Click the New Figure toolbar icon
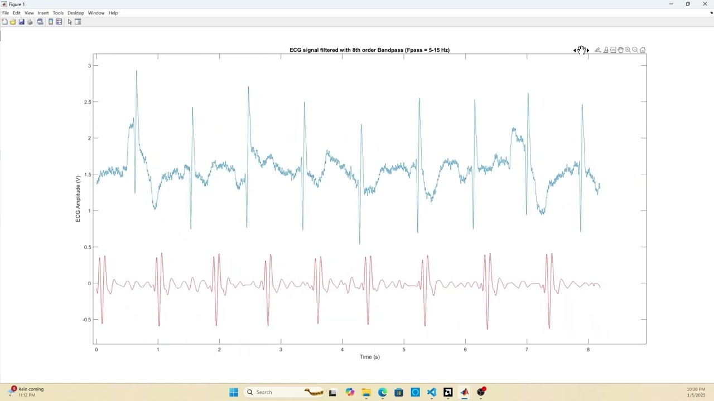714x401 pixels. pyautogui.click(x=4, y=22)
